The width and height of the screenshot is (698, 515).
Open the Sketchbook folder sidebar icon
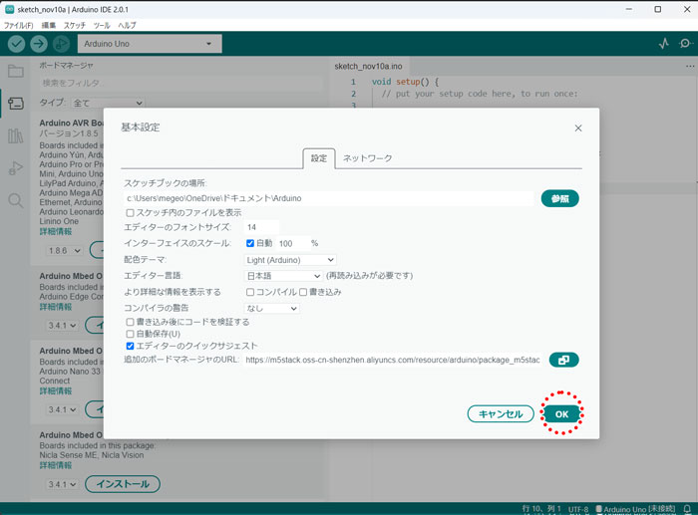point(16,71)
